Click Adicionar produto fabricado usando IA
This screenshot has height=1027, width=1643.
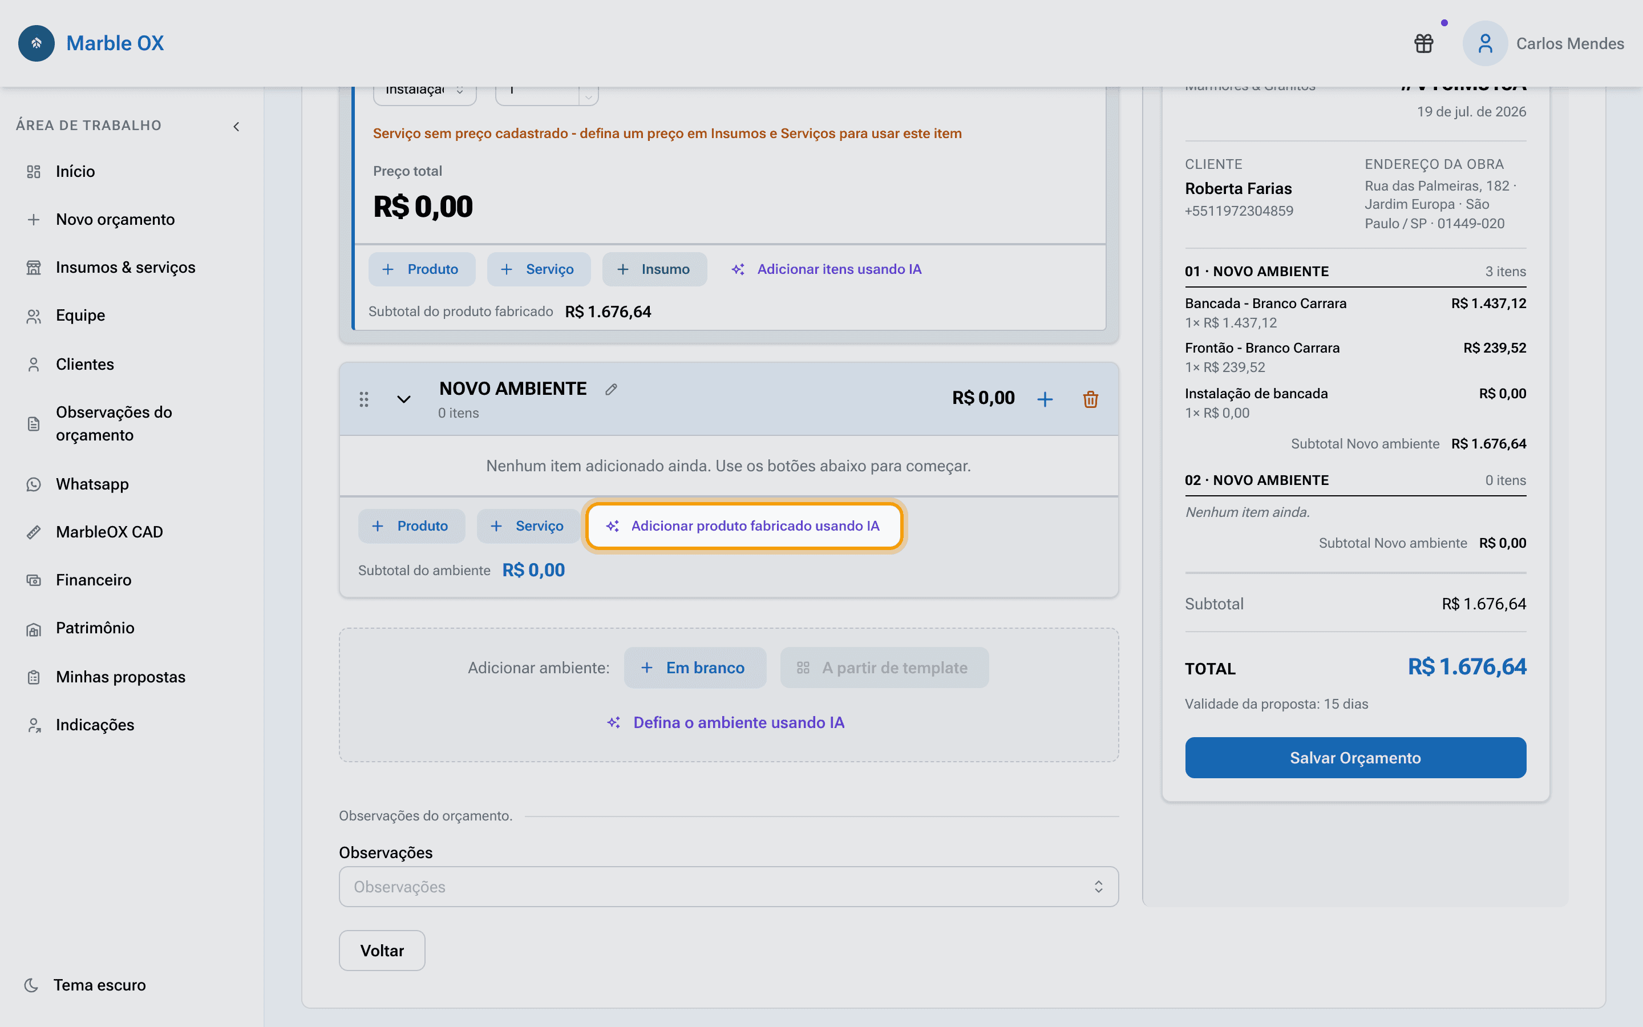coord(744,525)
